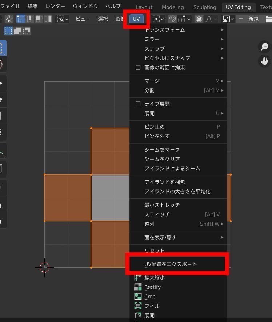Select the extend selection mode icon
This screenshot has height=322, width=272.
coord(17,31)
